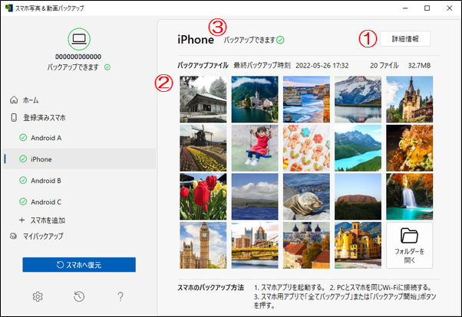This screenshot has height=317, width=462.
Task: Open the gingerbread cookies thumbnail
Action: click(306, 148)
